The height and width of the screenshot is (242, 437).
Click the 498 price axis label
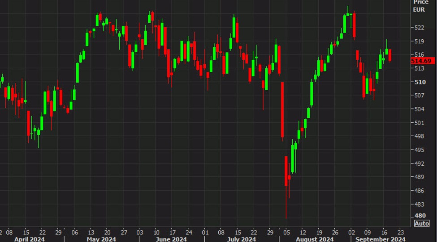(x=419, y=136)
